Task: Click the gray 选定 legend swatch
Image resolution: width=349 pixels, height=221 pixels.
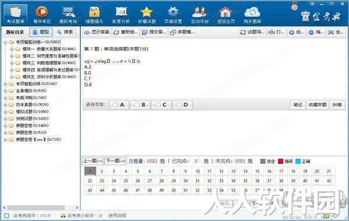Action: coord(263,161)
